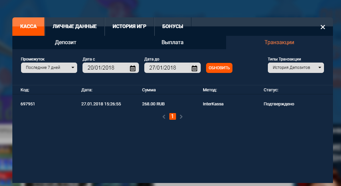
Task: Click the Дата: column header
Action: (87, 90)
